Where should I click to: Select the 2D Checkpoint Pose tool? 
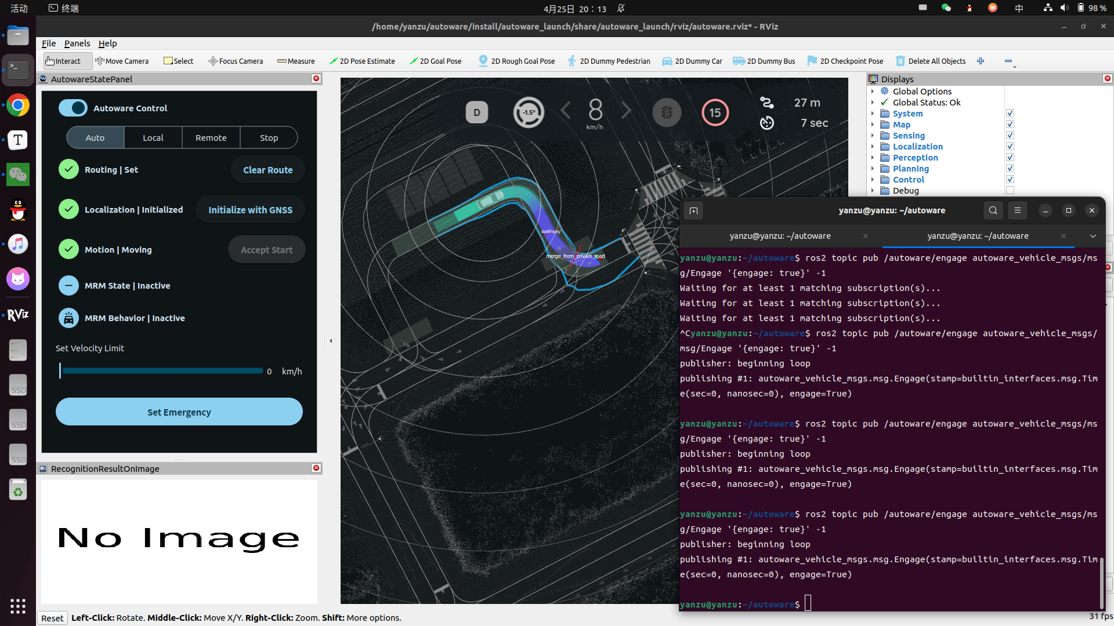point(845,61)
